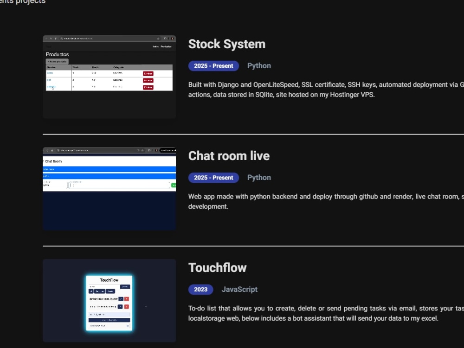Image resolution: width=464 pixels, height=348 pixels.
Task: Click the 'Productos' heading in Stock System thumbnail
Action: click(57, 54)
